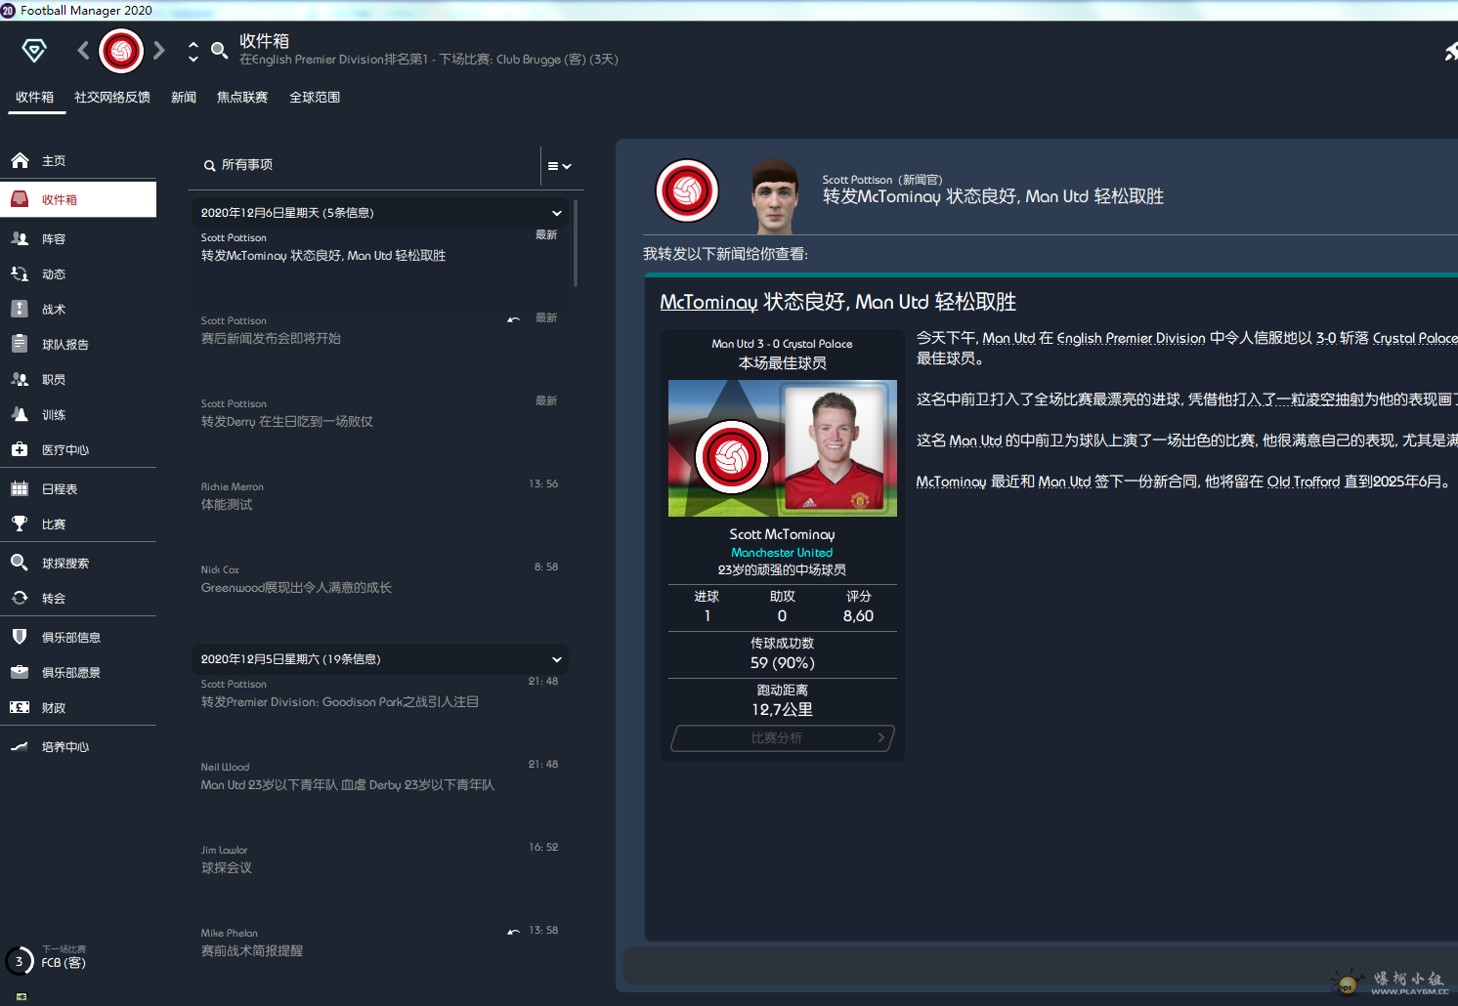Open 医疗中心 medical centre in sidebar
This screenshot has width=1458, height=1006.
[x=78, y=449]
